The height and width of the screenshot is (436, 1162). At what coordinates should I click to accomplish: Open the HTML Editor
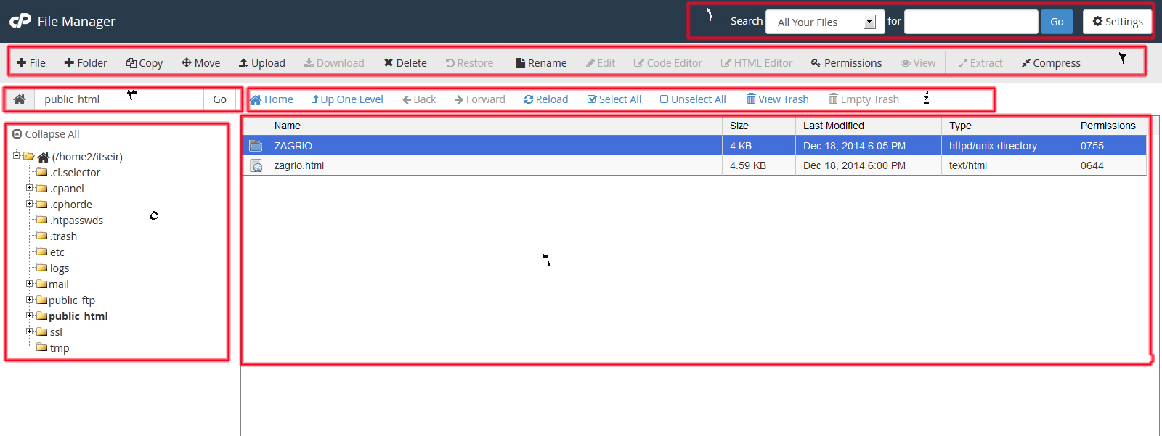point(757,63)
